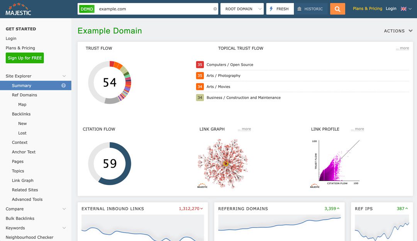This screenshot has width=417, height=241.
Task: Open Related Sites page
Action: 25,190
